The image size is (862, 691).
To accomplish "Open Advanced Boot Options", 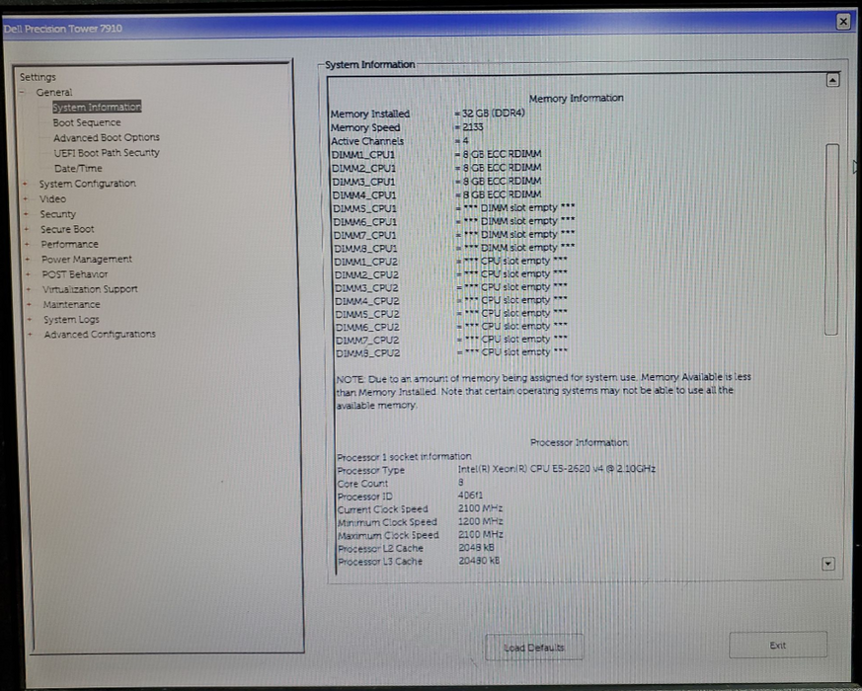I will (107, 137).
